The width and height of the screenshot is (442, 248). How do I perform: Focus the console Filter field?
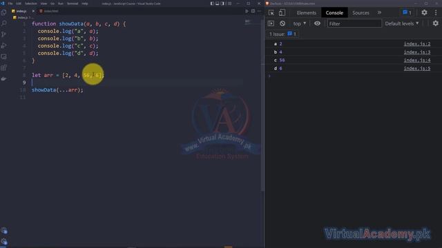[x=354, y=23]
